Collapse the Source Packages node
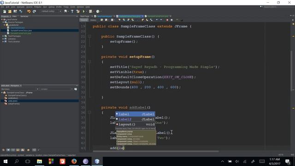 [x=3, y=22]
